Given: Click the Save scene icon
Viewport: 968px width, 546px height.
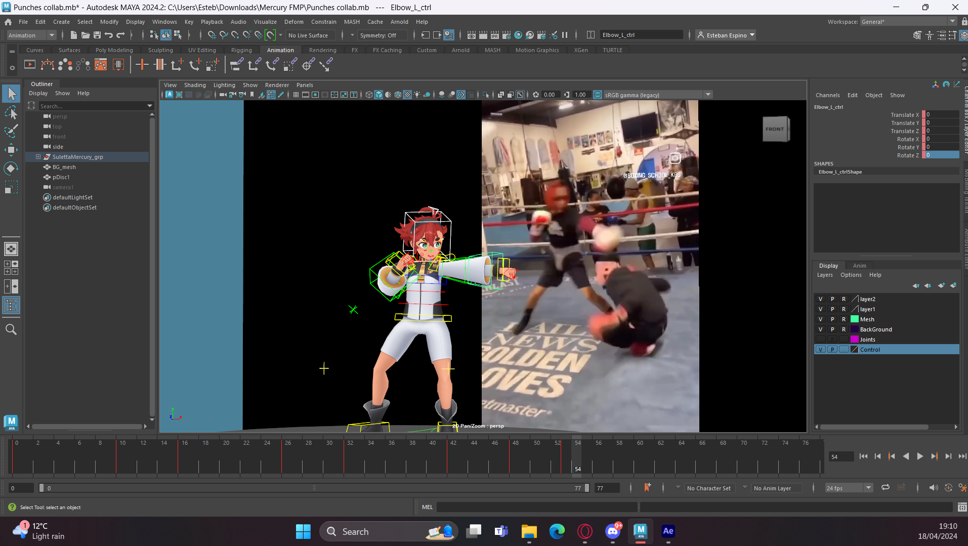Looking at the screenshot, I should point(97,35).
